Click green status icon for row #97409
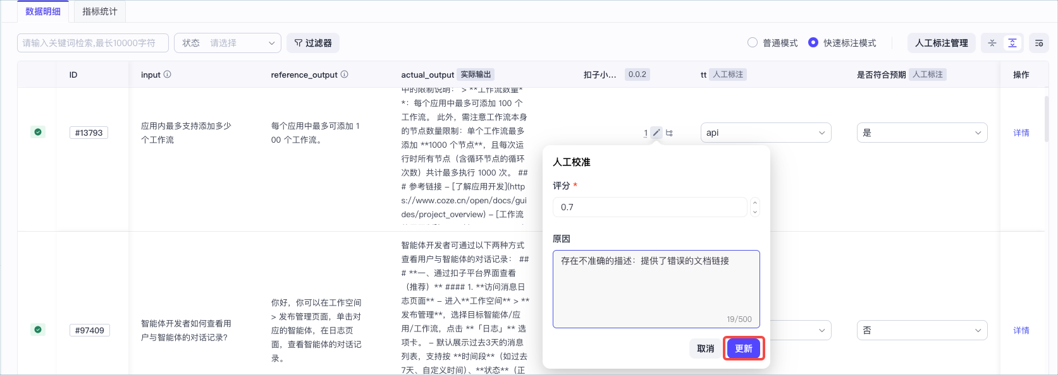 click(38, 330)
